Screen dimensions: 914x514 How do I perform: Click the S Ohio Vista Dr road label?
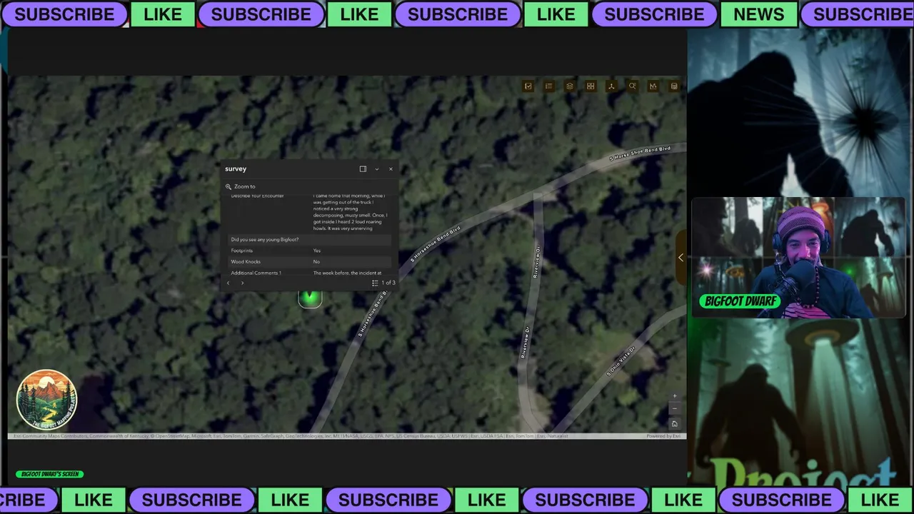coord(621,361)
